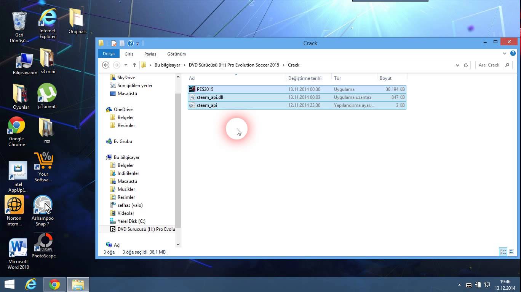Launch Internet Explorer from the desktop shortcut
This screenshot has width=521, height=292.
tap(48, 24)
